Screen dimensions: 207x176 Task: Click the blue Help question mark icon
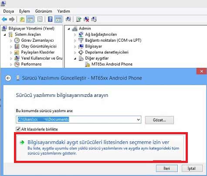(50, 19)
